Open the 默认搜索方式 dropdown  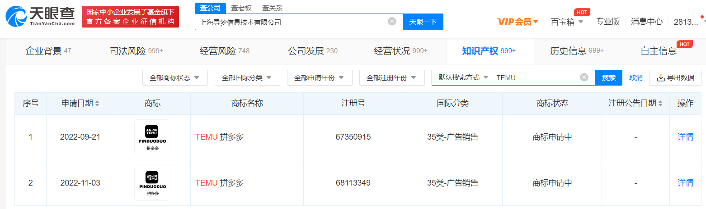(463, 77)
